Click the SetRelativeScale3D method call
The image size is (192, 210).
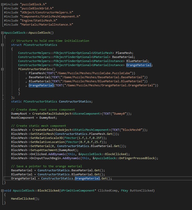click(47, 138)
